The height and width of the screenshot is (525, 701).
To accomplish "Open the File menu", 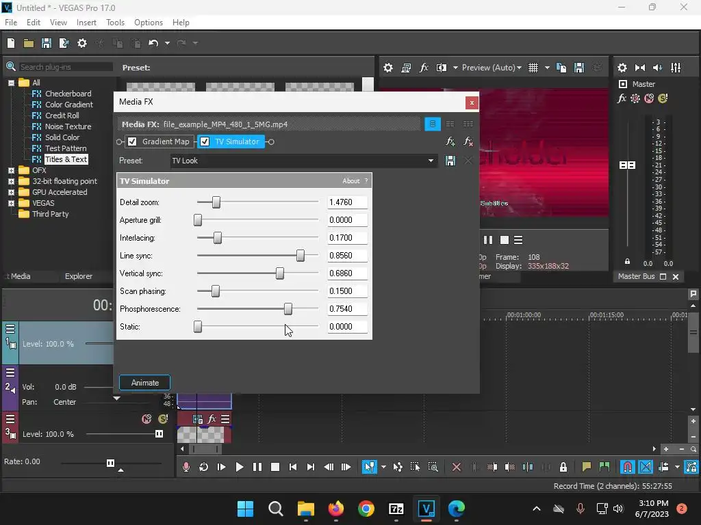I will click(11, 23).
